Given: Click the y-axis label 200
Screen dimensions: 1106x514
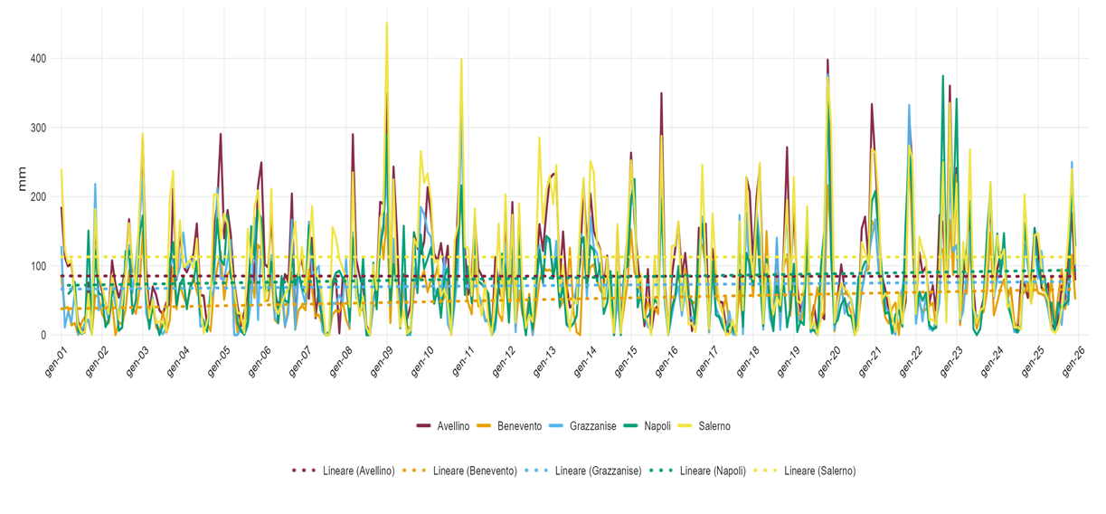Looking at the screenshot, I should tap(39, 197).
